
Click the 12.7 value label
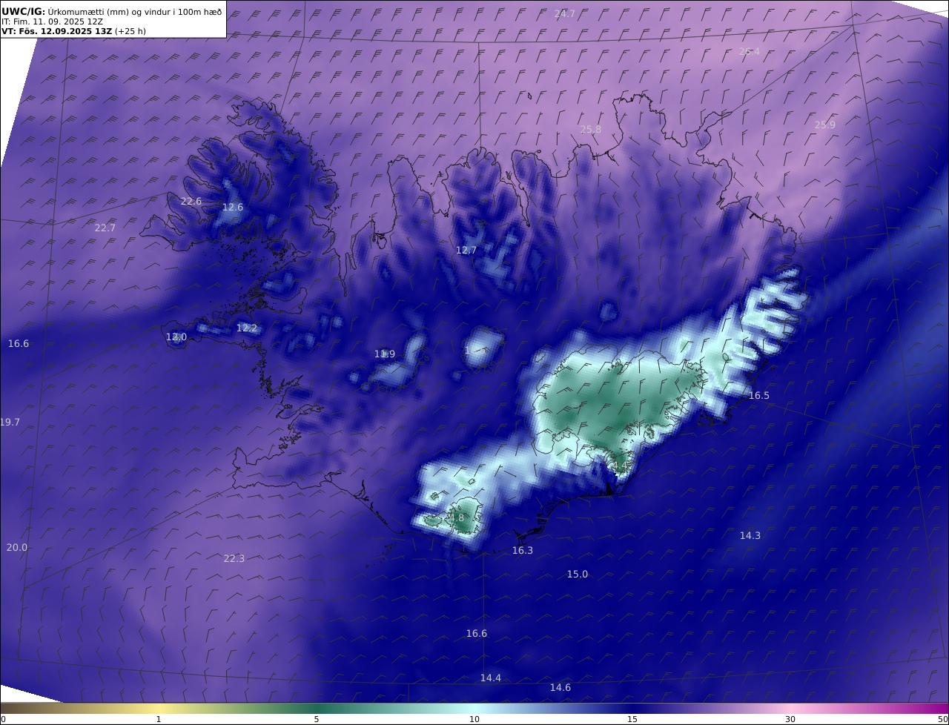click(466, 250)
